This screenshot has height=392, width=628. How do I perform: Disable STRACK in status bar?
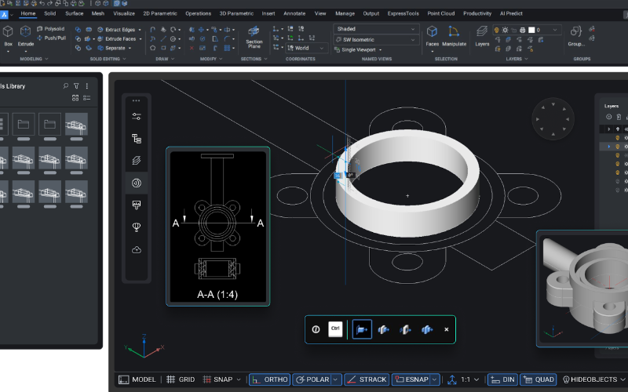pyautogui.click(x=366, y=379)
